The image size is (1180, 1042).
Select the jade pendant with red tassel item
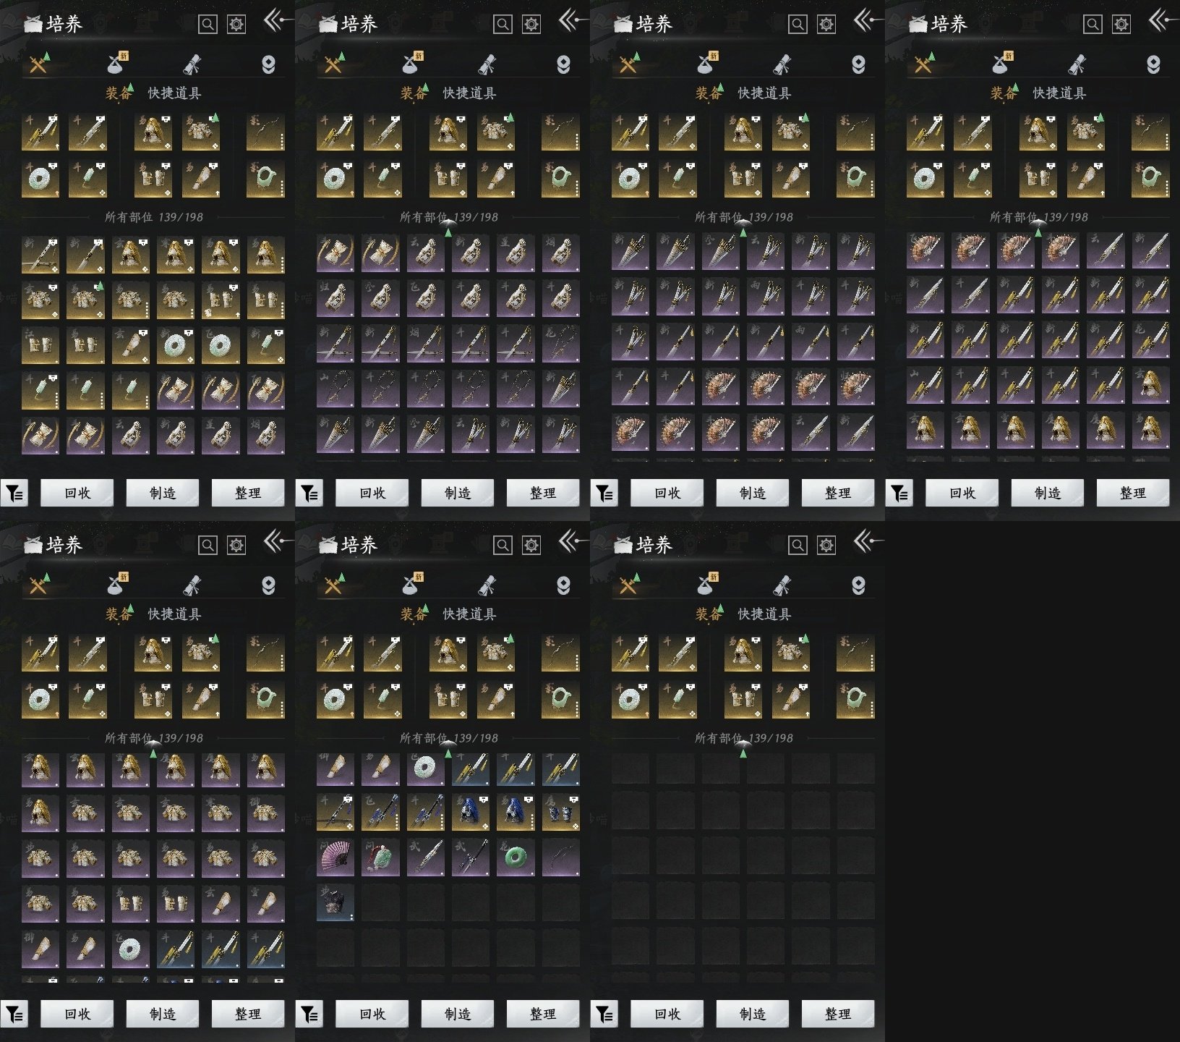[x=380, y=857]
